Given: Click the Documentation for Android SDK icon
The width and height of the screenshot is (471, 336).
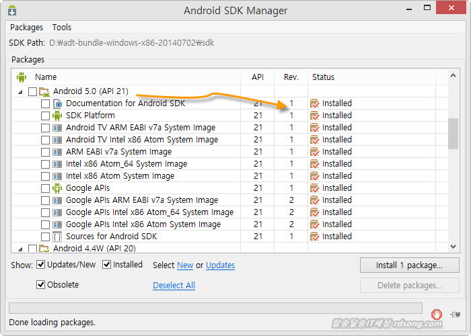Looking at the screenshot, I should coord(57,103).
